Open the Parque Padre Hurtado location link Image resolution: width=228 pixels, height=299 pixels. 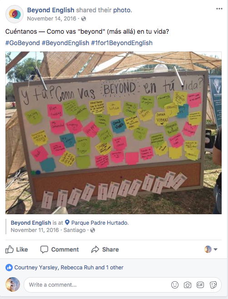100,223
